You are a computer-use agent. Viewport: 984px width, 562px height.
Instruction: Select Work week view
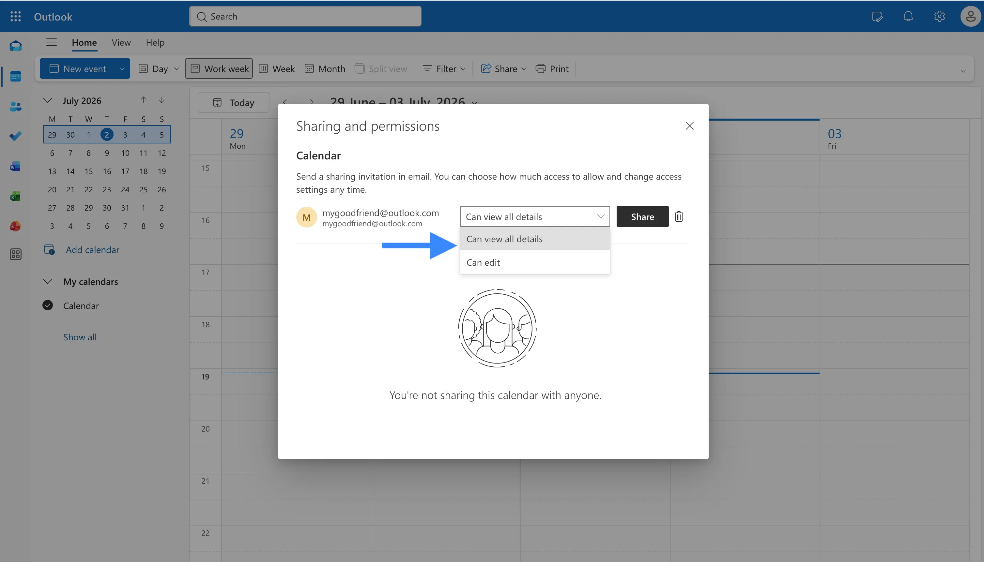click(219, 68)
